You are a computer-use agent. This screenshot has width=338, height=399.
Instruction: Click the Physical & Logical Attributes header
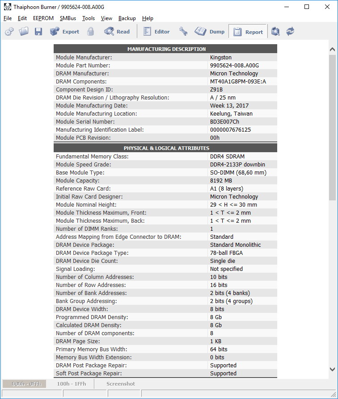click(x=165, y=148)
